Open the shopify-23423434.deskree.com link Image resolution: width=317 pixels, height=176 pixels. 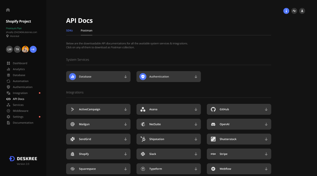(21, 32)
